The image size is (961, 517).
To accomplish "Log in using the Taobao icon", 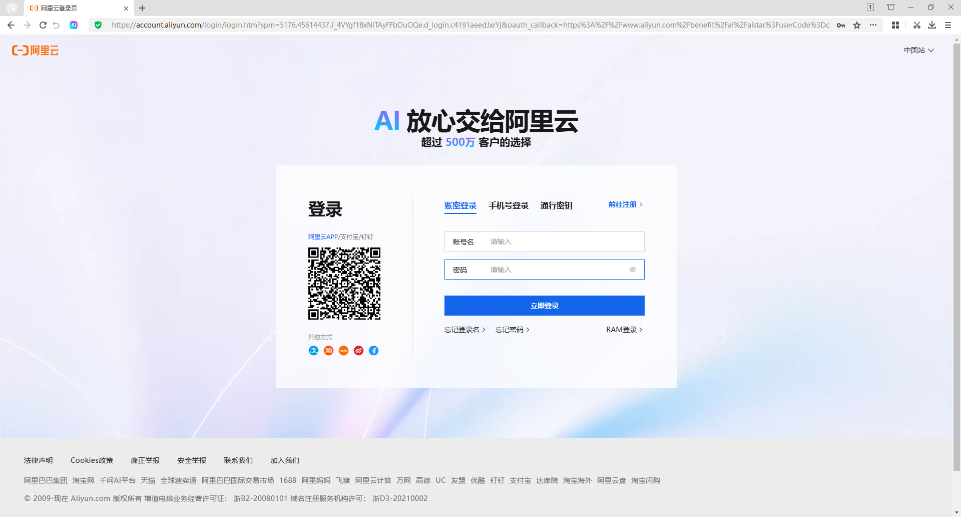I will click(328, 351).
